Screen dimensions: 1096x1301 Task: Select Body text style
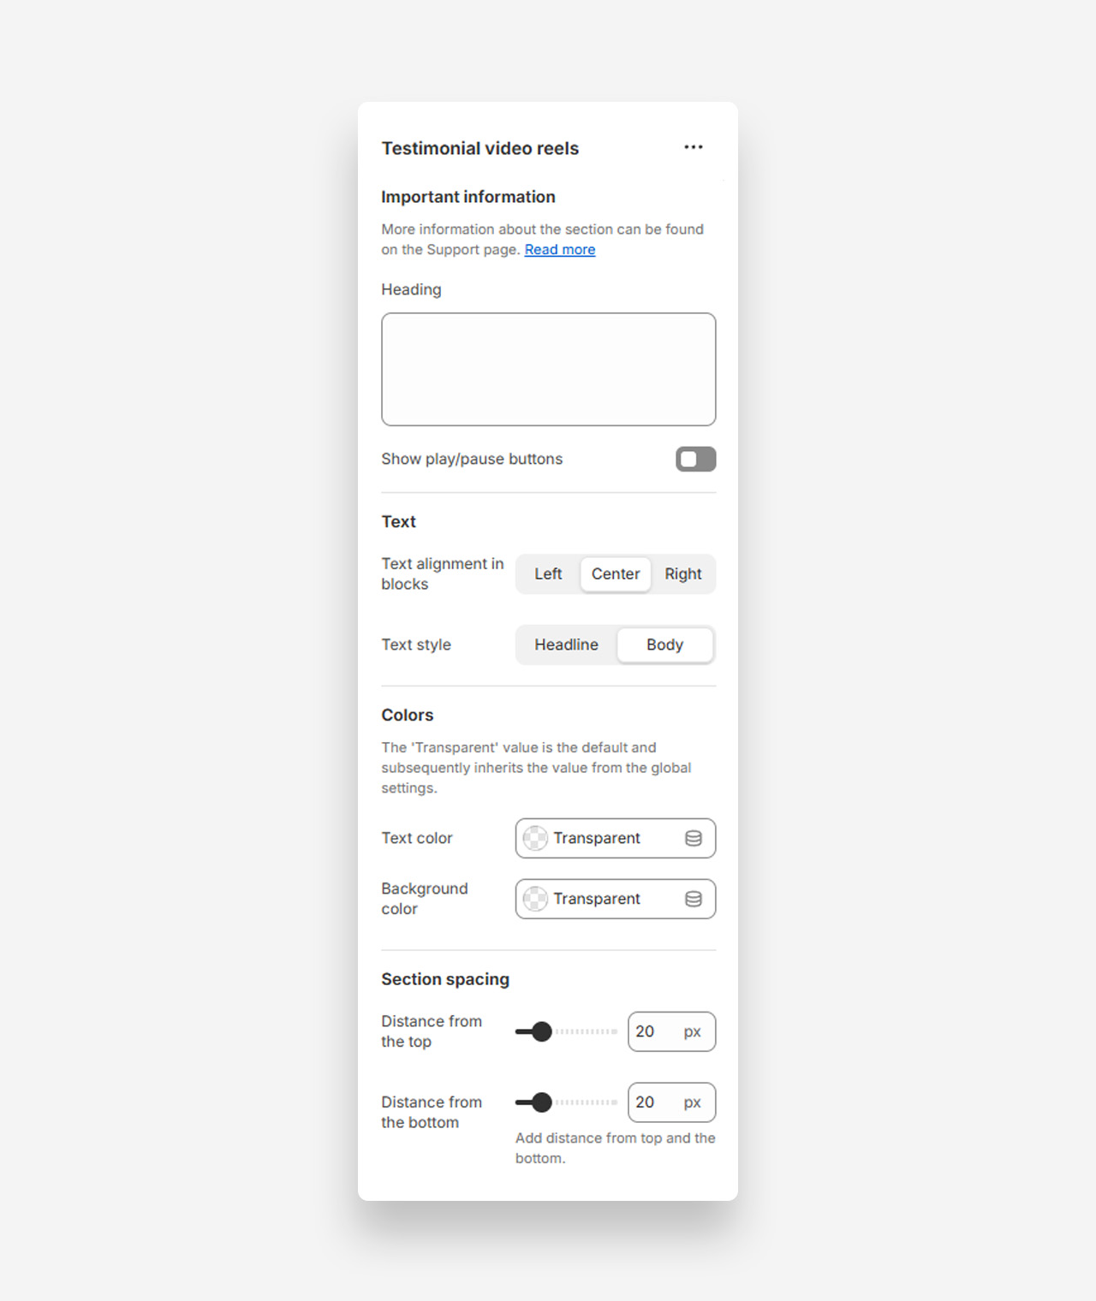click(x=664, y=645)
